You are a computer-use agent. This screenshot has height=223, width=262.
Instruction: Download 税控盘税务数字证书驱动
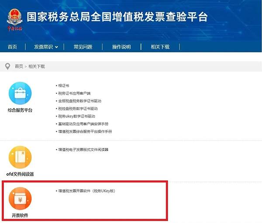tap(78, 109)
